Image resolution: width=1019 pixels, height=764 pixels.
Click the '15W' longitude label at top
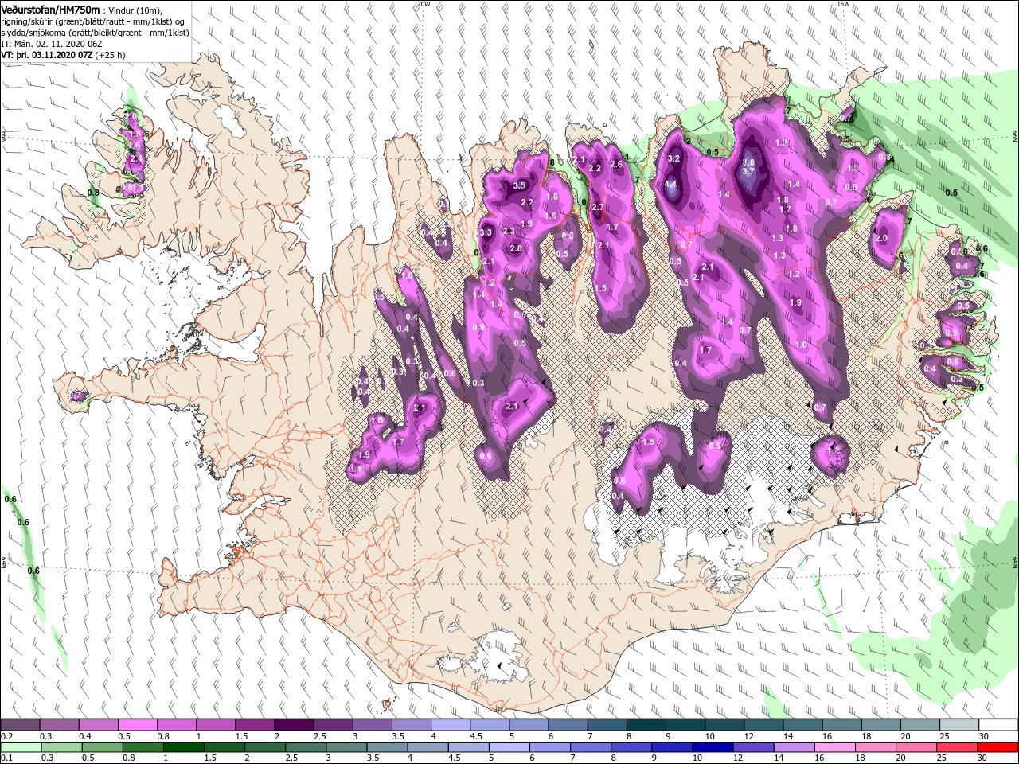click(x=843, y=4)
